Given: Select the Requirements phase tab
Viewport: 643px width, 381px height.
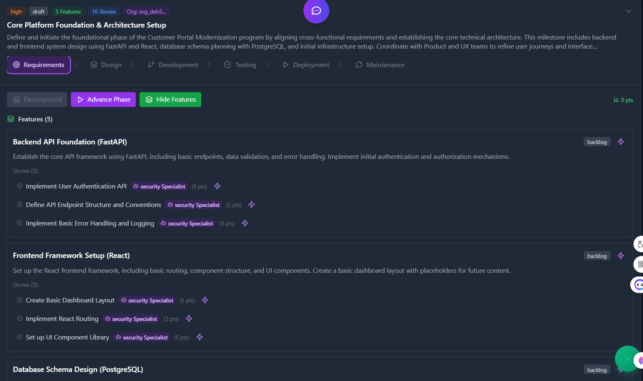Looking at the screenshot, I should pyautogui.click(x=39, y=65).
